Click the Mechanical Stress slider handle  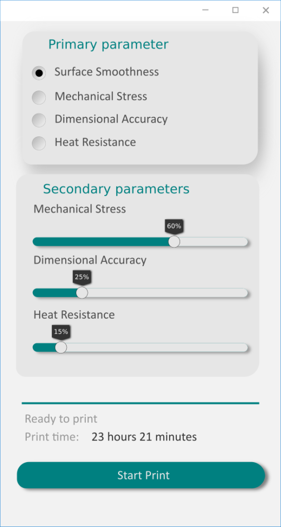pos(174,242)
